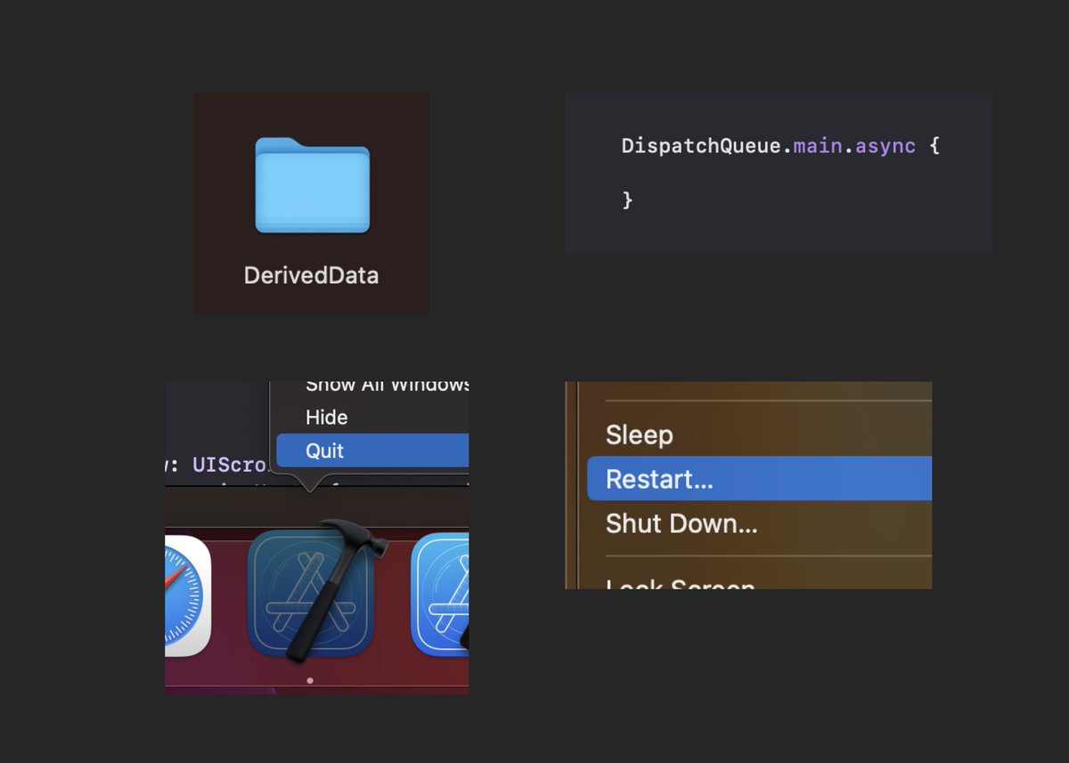Image resolution: width=1069 pixels, height=763 pixels.
Task: Click the DispatchQueue.main.async code line
Action: [x=780, y=145]
